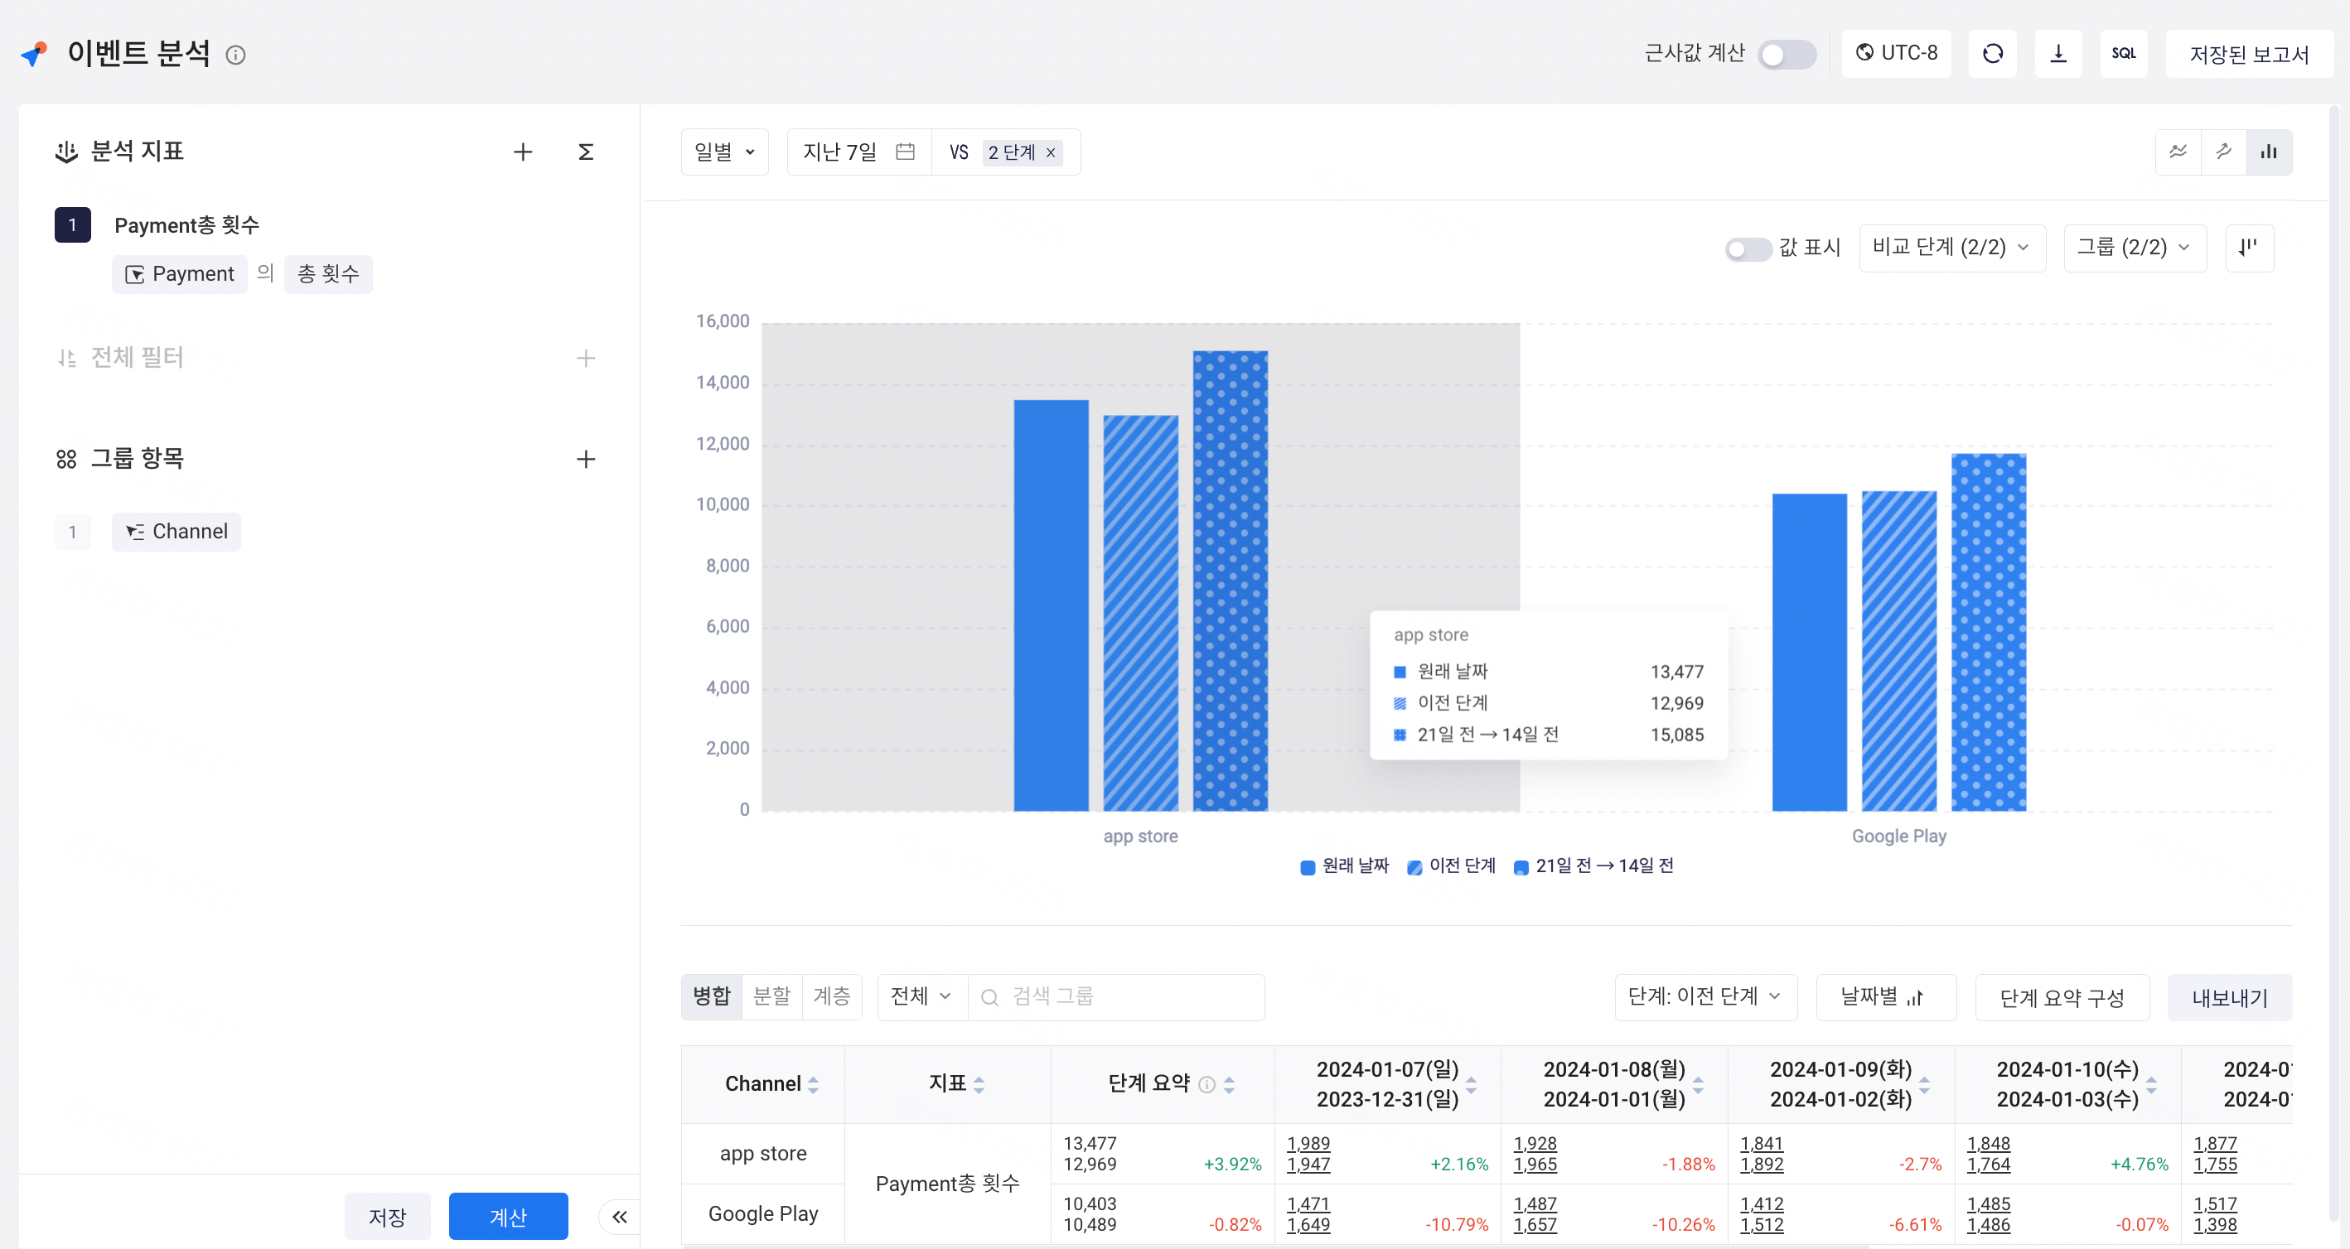The height and width of the screenshot is (1249, 2350).
Task: Click the download icon in the header
Action: 2058,53
